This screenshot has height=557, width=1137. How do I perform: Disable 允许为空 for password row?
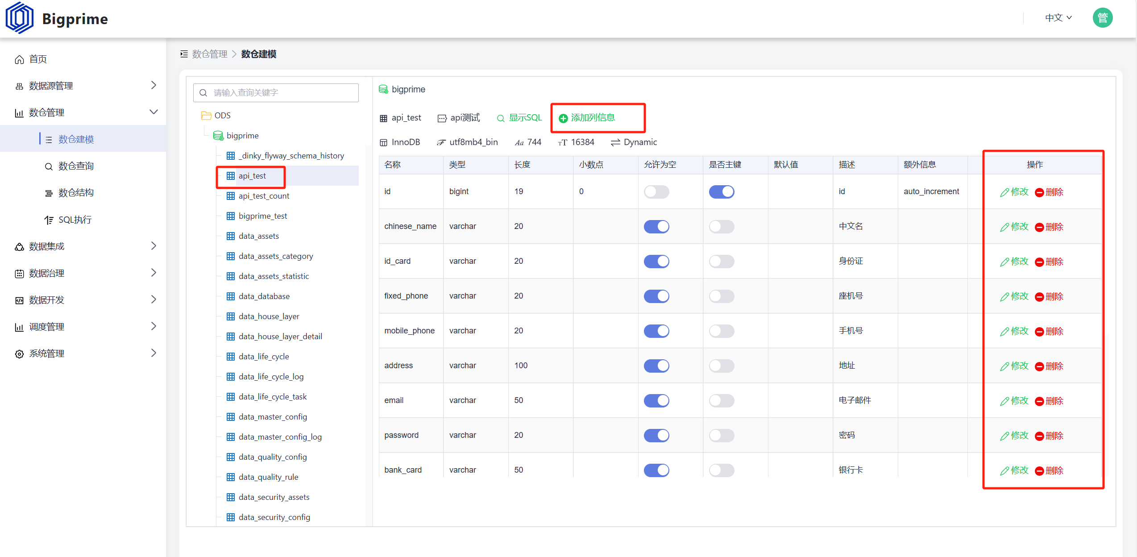(656, 436)
